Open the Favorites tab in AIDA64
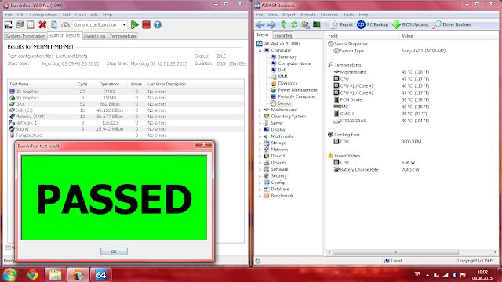The image size is (502, 282). [283, 35]
